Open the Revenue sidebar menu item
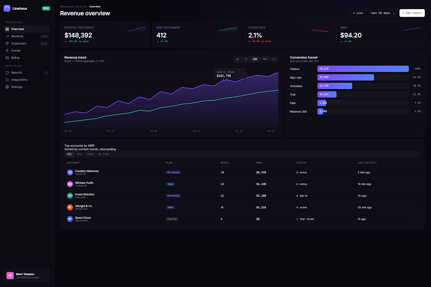This screenshot has height=287, width=431. tap(27, 36)
